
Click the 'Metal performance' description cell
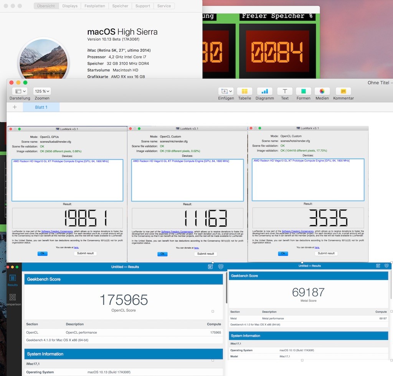pyautogui.click(x=273, y=318)
